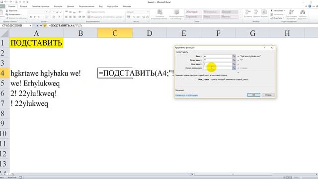Click Middle Align icon
The image size is (318, 179).
71,12
